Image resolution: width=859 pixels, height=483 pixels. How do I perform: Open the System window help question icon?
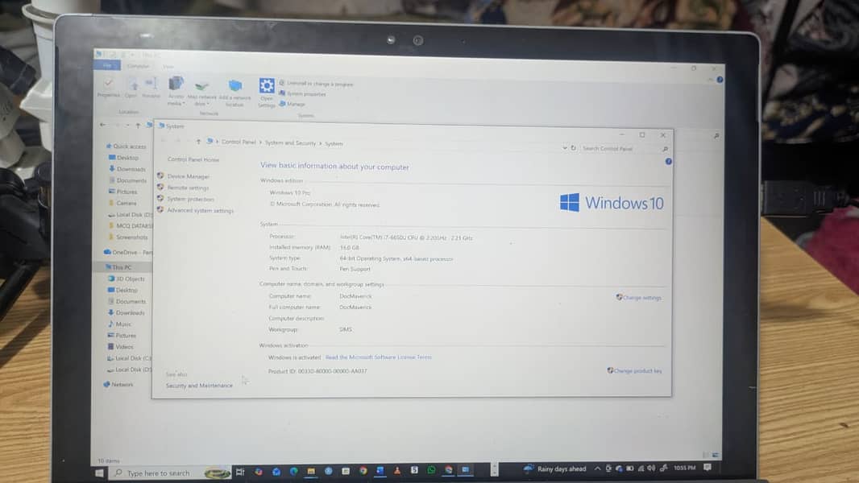tap(668, 161)
